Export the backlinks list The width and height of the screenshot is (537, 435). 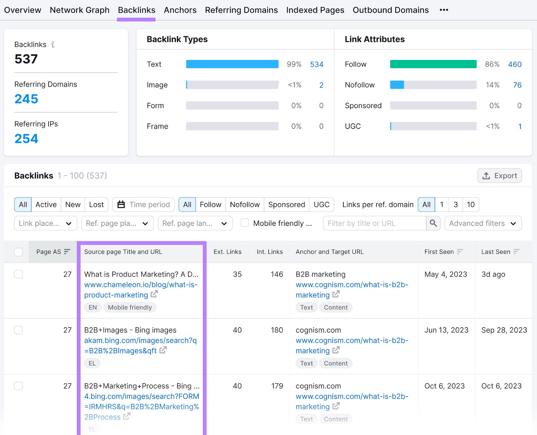tap(499, 176)
